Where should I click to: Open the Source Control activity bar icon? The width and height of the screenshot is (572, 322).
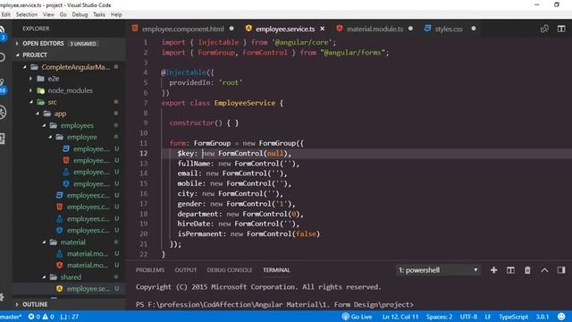(3, 85)
